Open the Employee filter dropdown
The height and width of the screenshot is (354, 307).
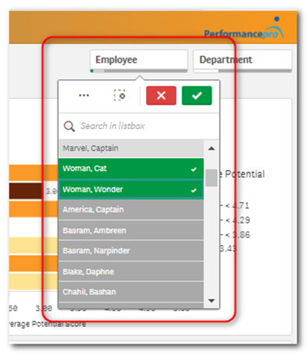coord(139,60)
